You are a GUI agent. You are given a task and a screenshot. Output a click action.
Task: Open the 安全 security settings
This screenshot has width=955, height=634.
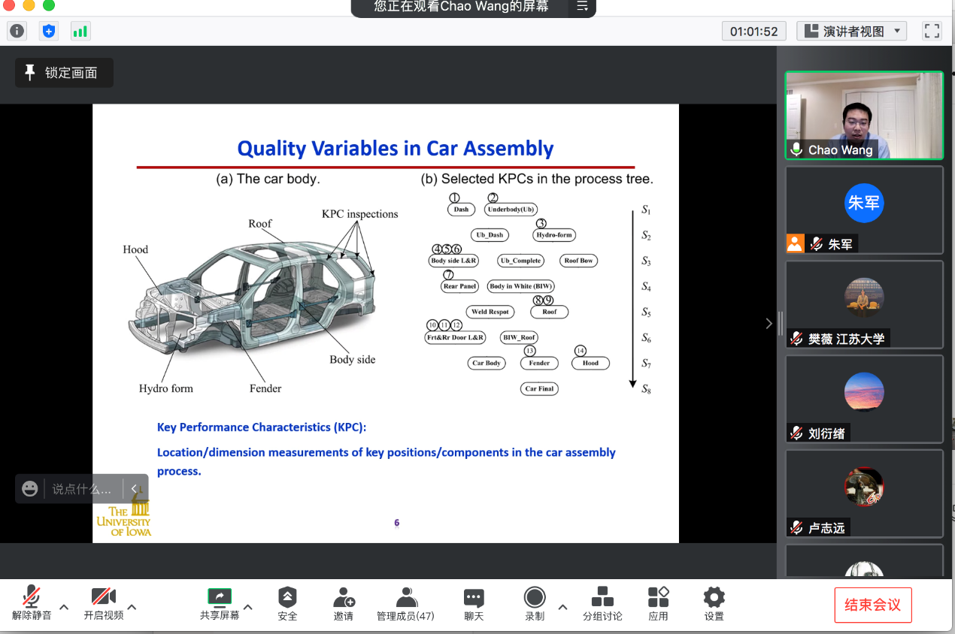(287, 604)
